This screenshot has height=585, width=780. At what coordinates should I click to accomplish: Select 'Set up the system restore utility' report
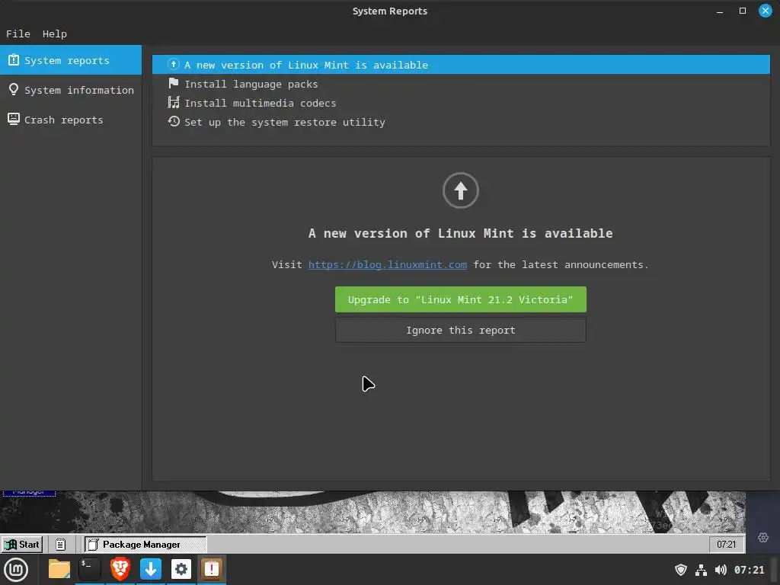[x=461, y=122]
